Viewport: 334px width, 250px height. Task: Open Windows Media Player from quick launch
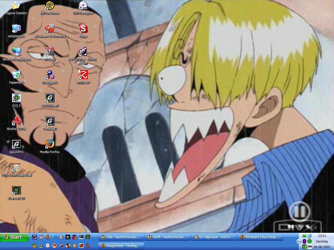61,237
